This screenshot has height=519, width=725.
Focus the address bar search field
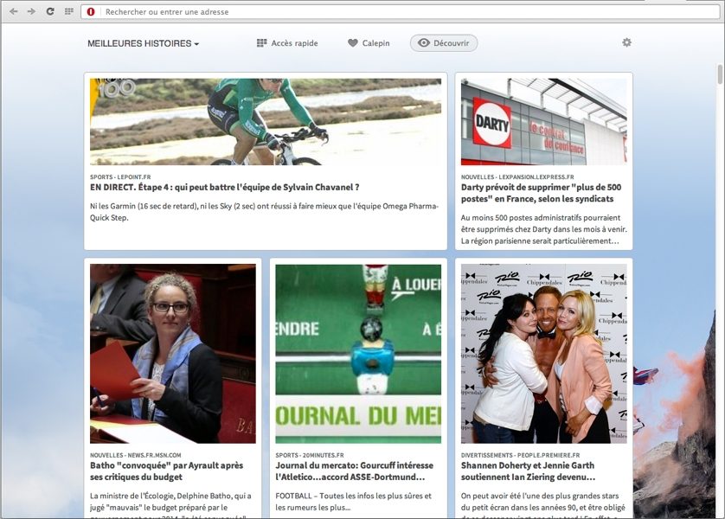click(x=346, y=12)
